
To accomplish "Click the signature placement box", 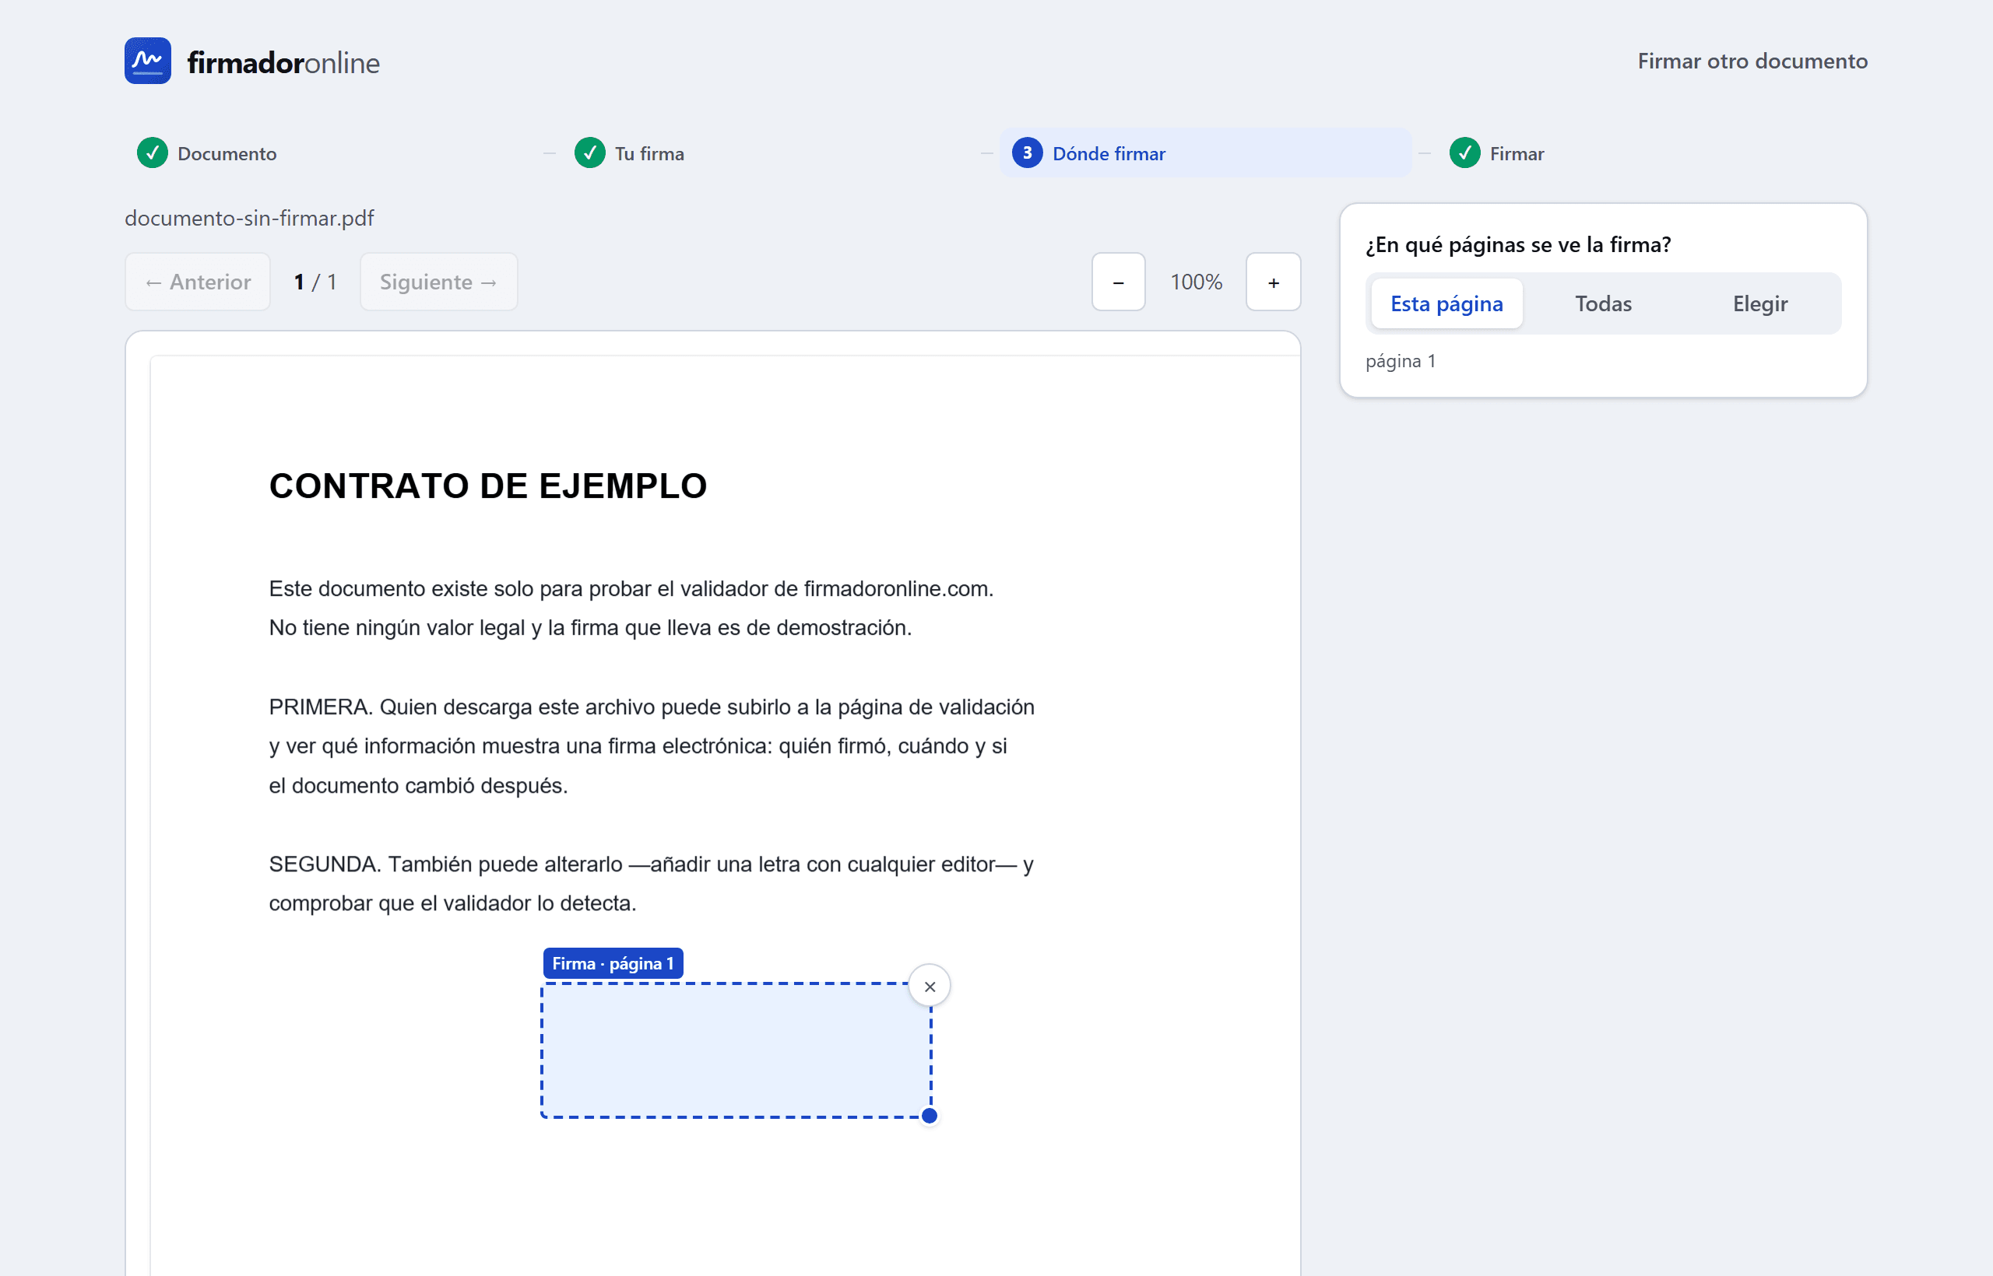I will click(736, 1050).
